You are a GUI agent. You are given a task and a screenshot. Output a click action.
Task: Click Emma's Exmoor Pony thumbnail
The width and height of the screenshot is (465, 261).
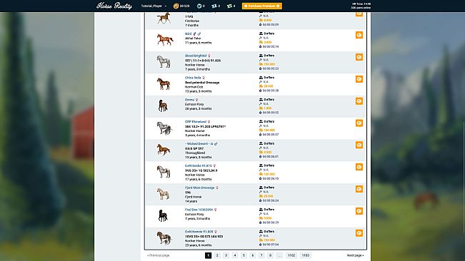click(163, 106)
